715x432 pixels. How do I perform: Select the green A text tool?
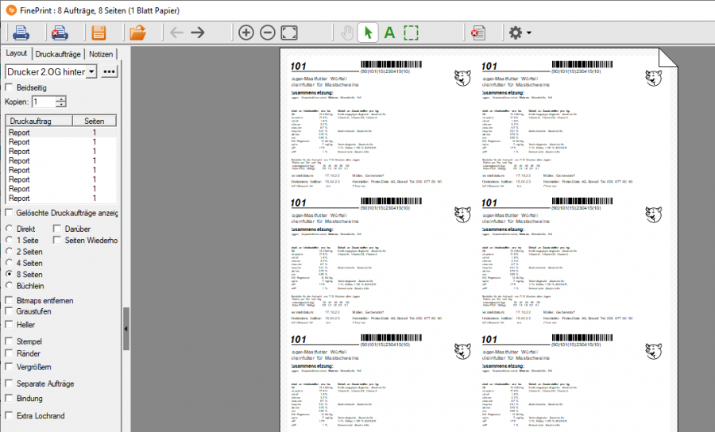[x=389, y=33]
